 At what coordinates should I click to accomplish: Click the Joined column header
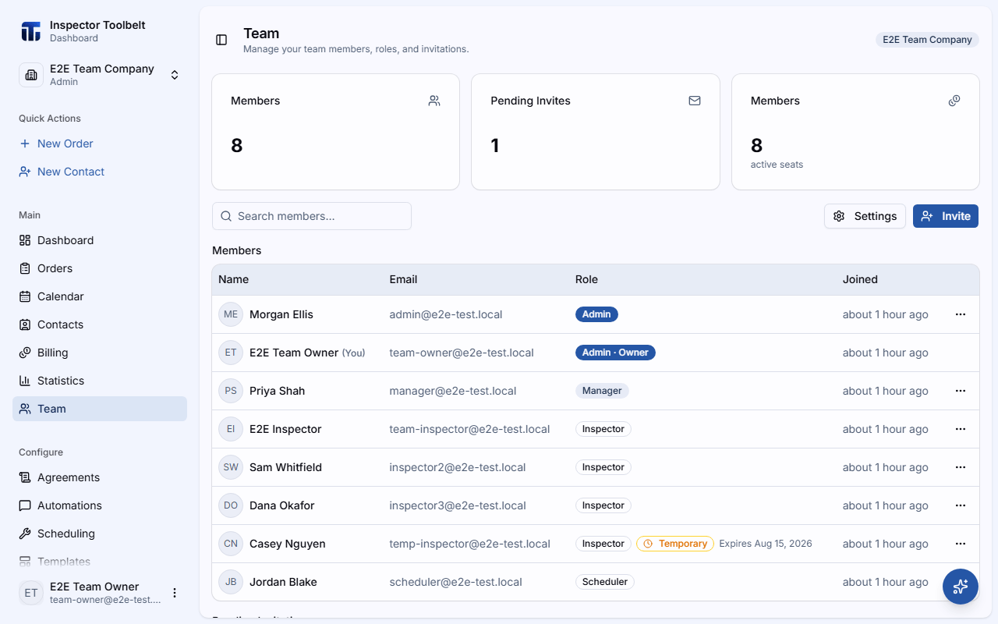(x=860, y=279)
